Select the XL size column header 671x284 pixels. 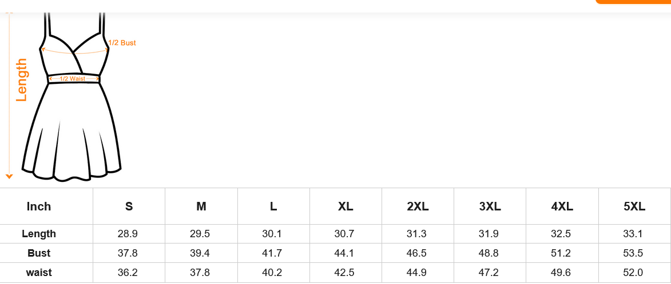pos(346,206)
